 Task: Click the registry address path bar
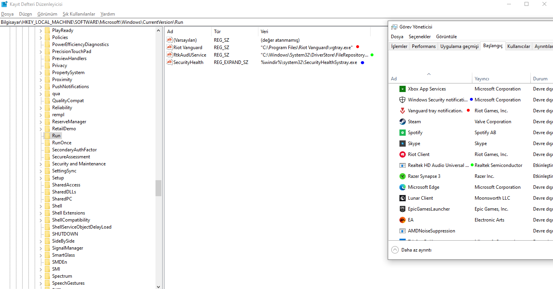[276, 22]
